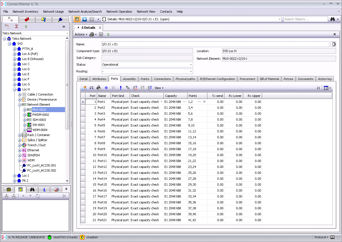
Task: Switch to the Bill of Material tab
Action: click(x=269, y=79)
